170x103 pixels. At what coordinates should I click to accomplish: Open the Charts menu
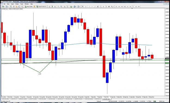click(17, 4)
